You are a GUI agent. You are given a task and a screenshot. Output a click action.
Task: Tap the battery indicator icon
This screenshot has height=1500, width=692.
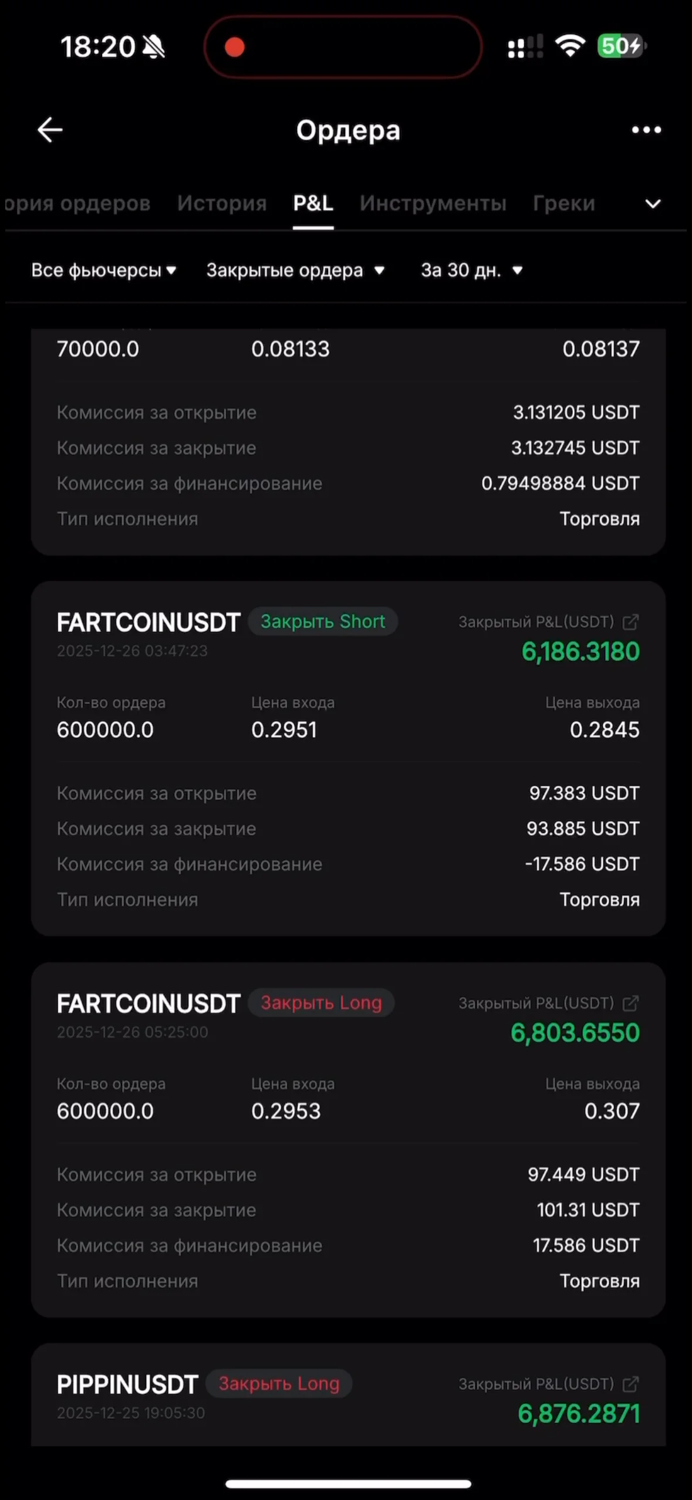pos(621,46)
